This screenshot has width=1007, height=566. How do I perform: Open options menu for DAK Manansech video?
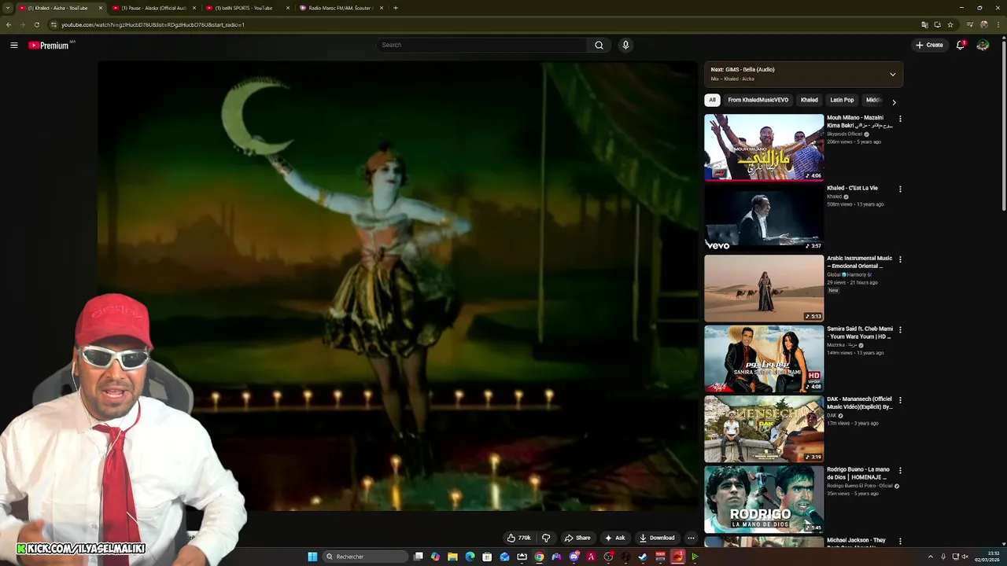pyautogui.click(x=900, y=400)
